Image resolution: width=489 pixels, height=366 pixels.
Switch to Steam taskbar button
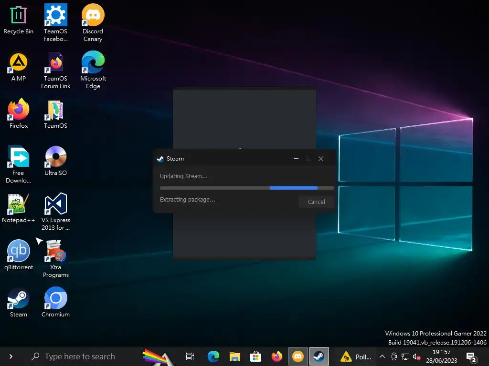point(319,356)
